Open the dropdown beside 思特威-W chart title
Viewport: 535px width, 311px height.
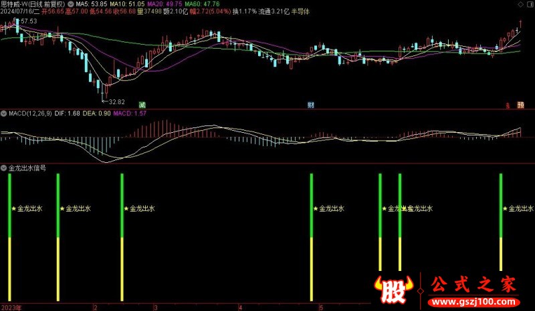point(71,4)
